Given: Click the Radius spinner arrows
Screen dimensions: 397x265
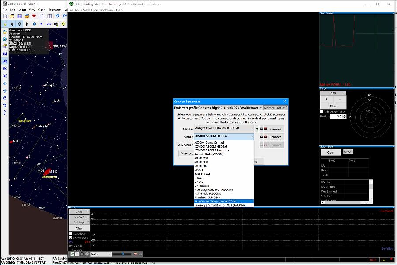Looking at the screenshot, I should pos(345,117).
